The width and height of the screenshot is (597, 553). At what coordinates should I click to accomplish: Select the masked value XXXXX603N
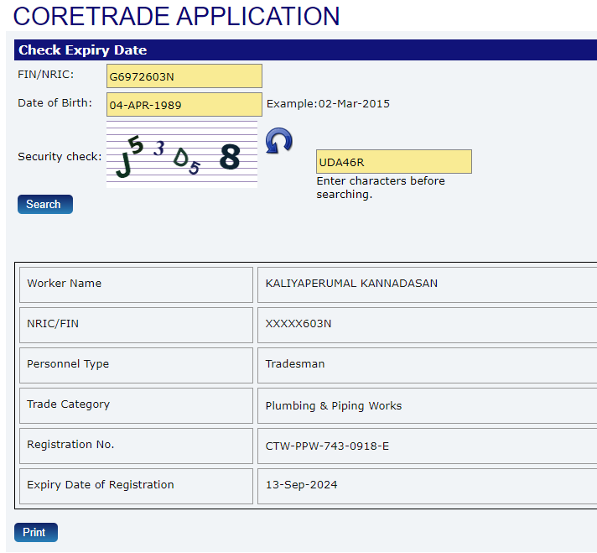click(x=298, y=324)
